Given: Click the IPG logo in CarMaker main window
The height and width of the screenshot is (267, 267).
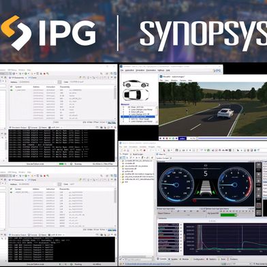Looking at the screenshot, I should pos(217,71).
